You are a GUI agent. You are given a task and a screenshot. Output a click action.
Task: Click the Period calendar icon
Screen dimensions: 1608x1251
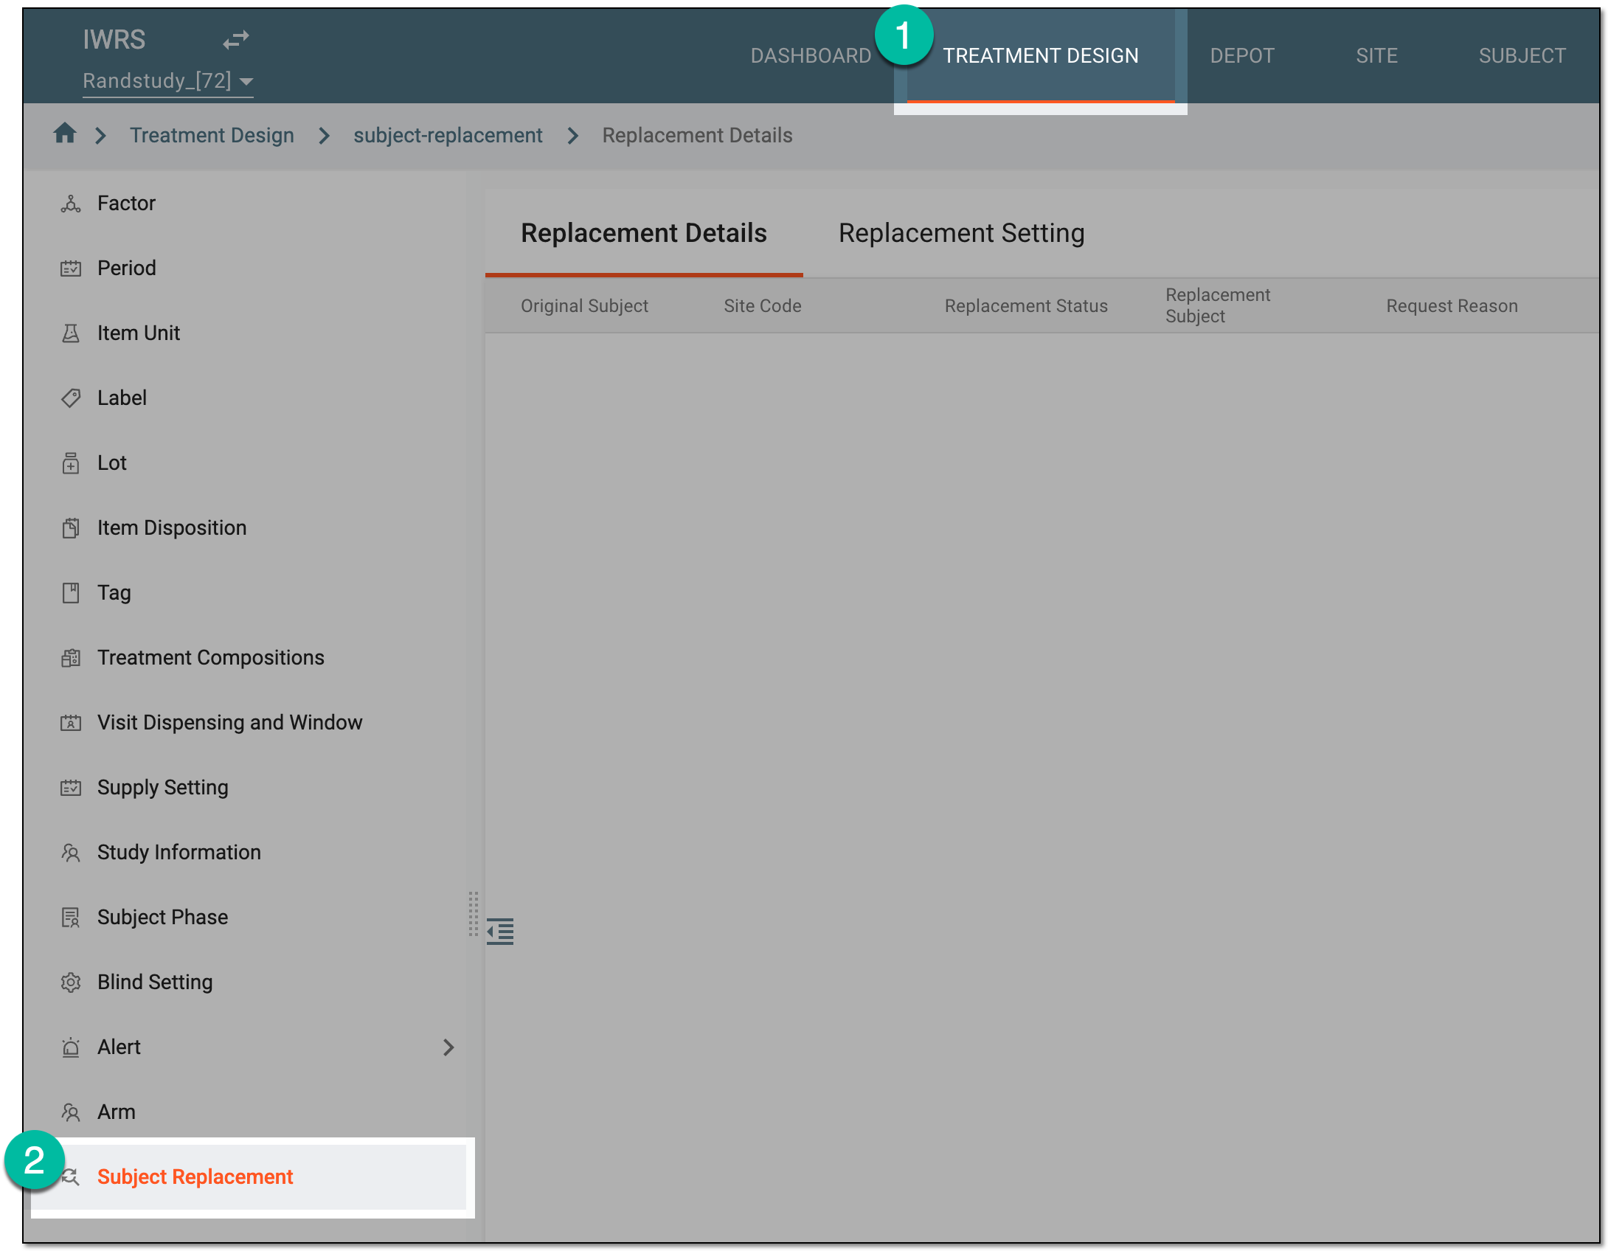tap(70, 268)
